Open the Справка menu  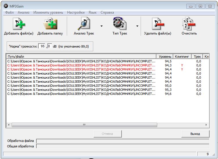(x=107, y=12)
